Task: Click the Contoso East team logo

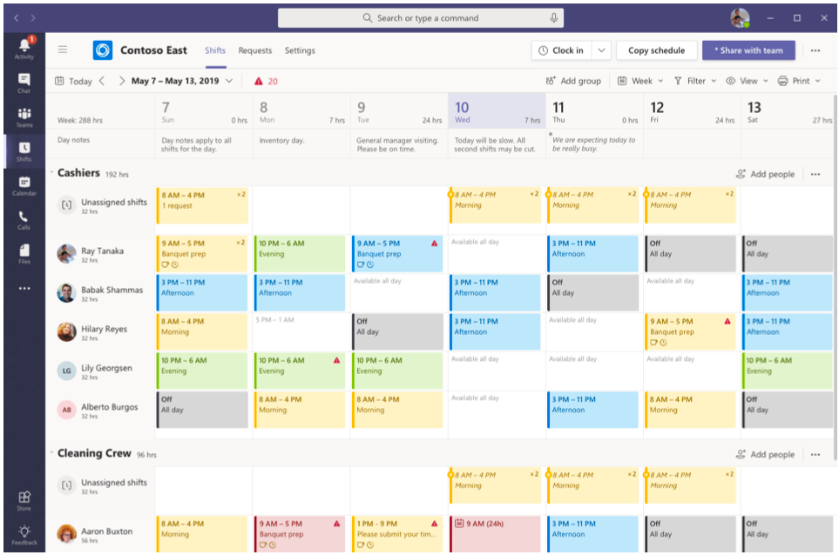Action: [102, 50]
